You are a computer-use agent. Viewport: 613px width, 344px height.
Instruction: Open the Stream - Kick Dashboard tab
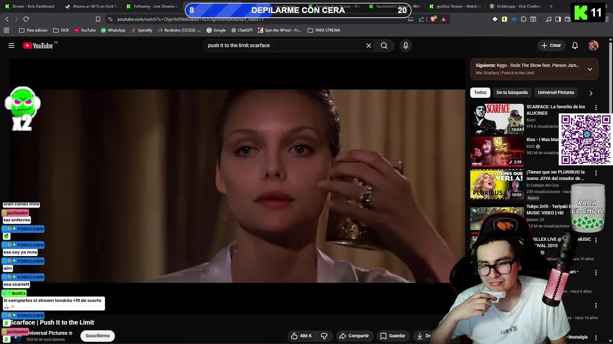[x=30, y=6]
